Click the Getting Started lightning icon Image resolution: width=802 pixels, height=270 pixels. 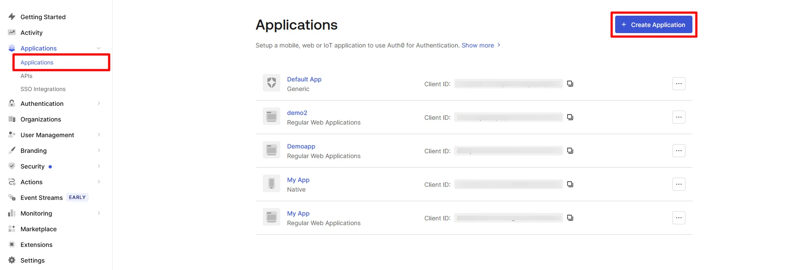tap(12, 17)
